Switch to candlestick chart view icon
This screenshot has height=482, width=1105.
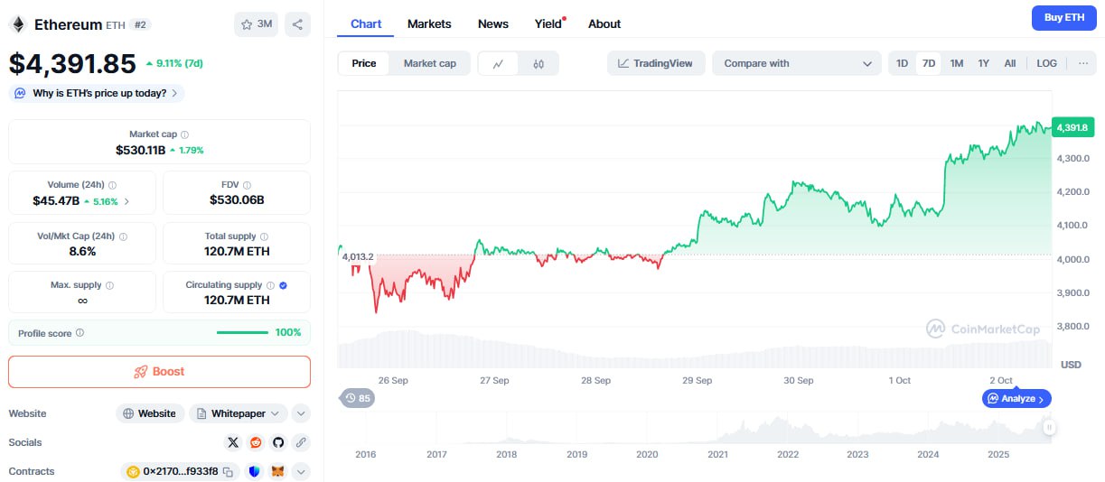point(538,63)
